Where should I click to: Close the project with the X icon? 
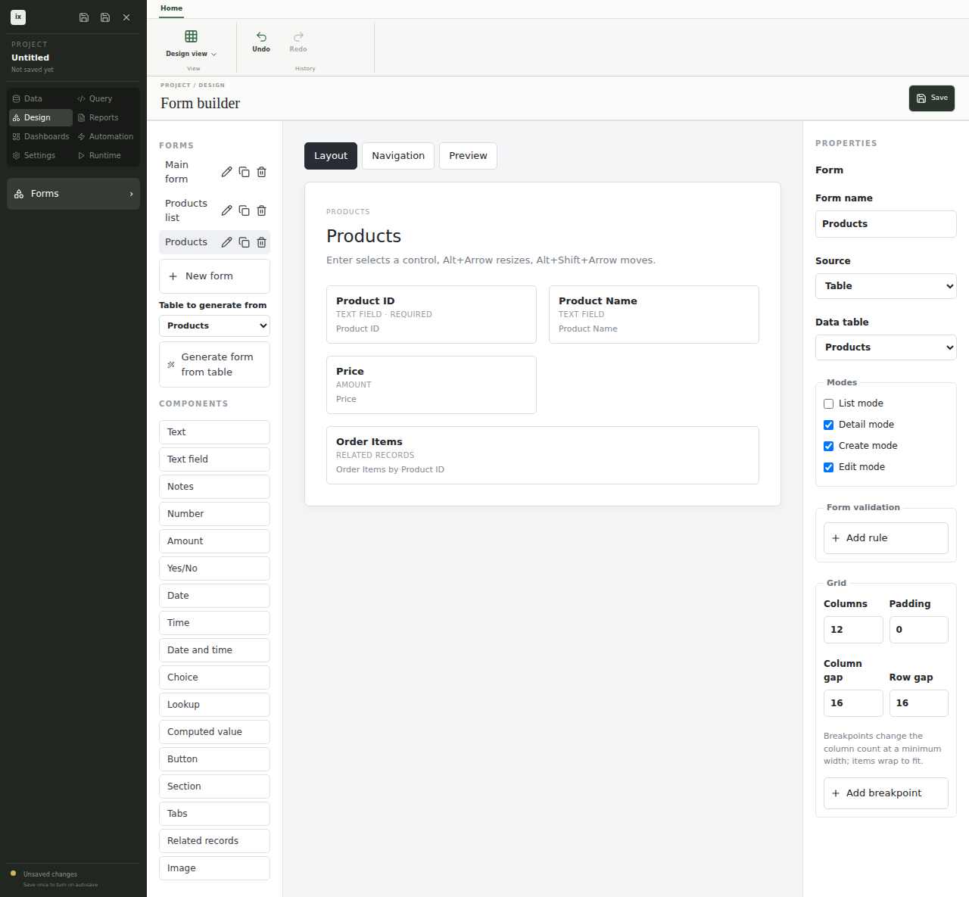coord(126,17)
